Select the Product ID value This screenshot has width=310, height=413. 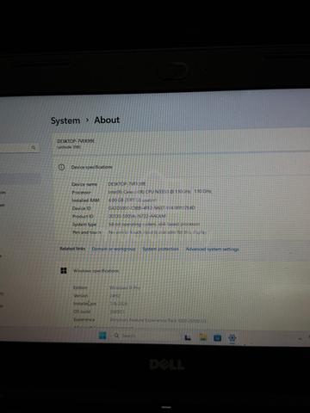pyautogui.click(x=137, y=216)
